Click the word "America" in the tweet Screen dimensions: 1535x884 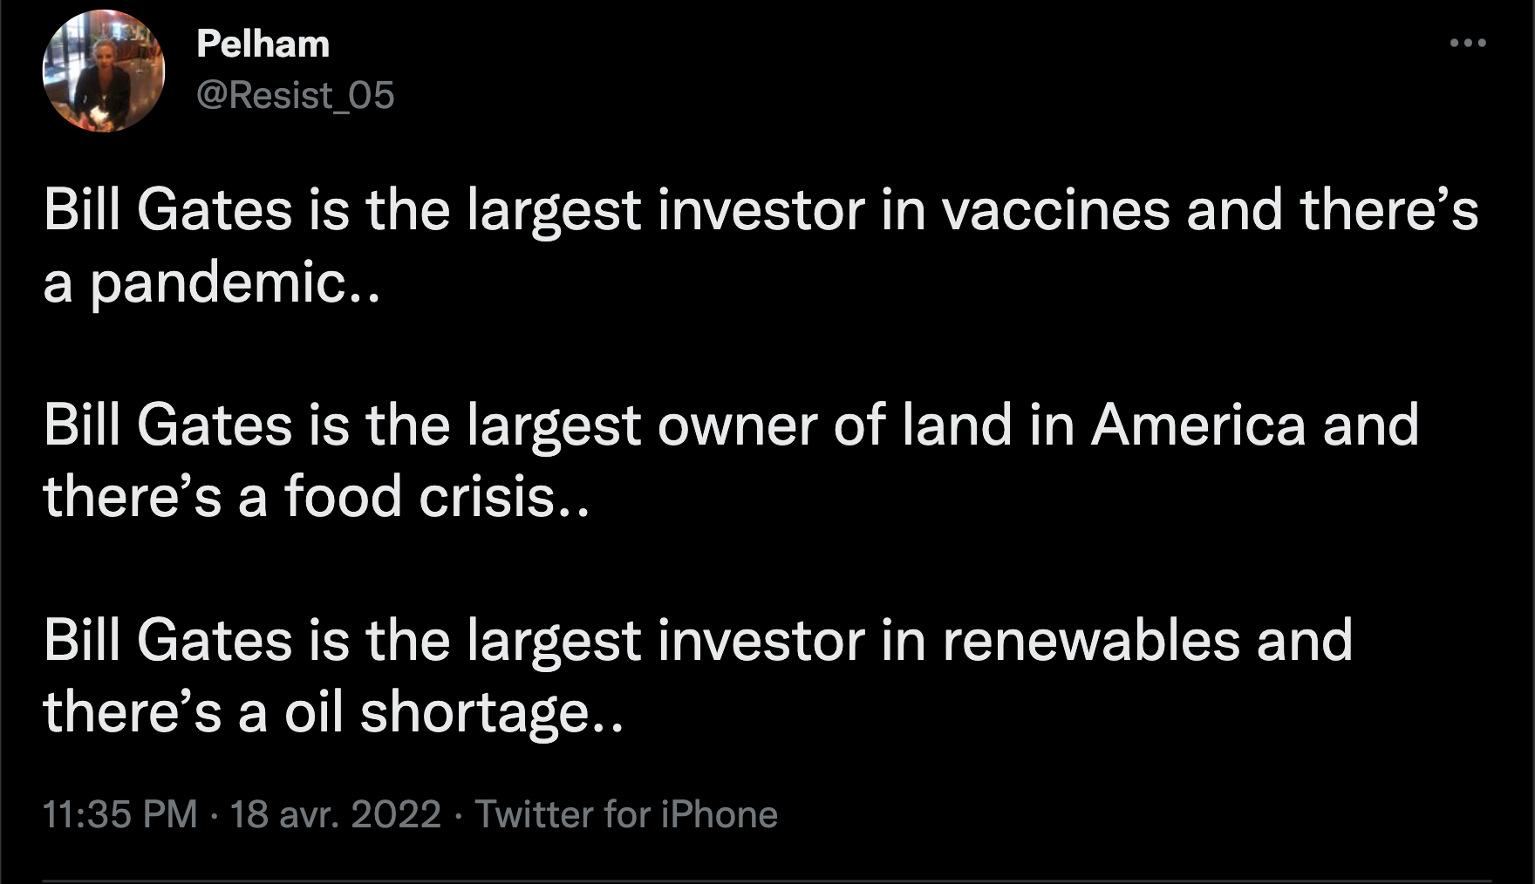pyautogui.click(x=1198, y=426)
